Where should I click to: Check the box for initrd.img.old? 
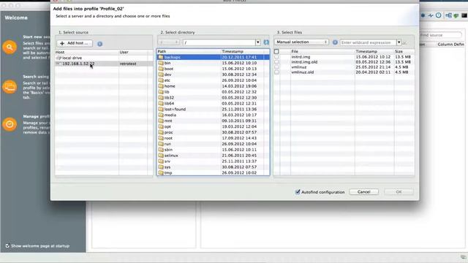coord(276,62)
